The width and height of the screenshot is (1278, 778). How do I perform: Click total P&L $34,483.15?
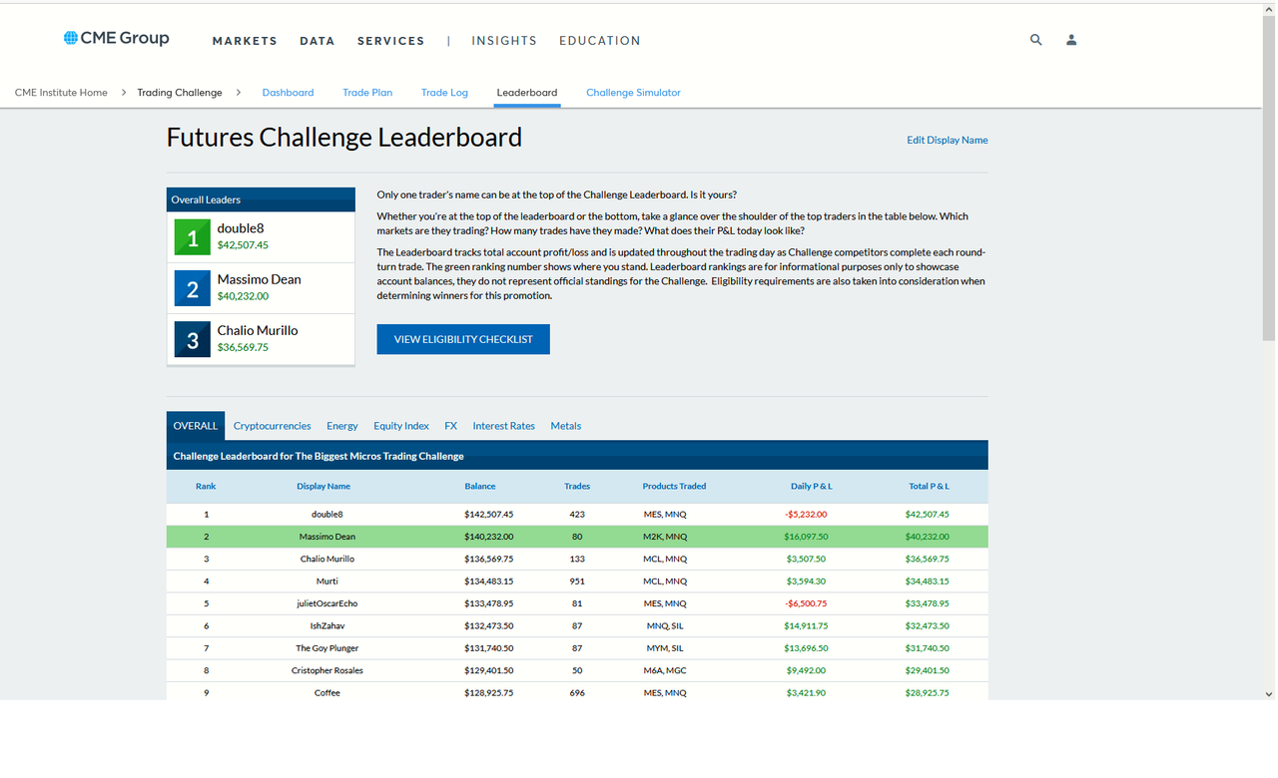pos(928,582)
